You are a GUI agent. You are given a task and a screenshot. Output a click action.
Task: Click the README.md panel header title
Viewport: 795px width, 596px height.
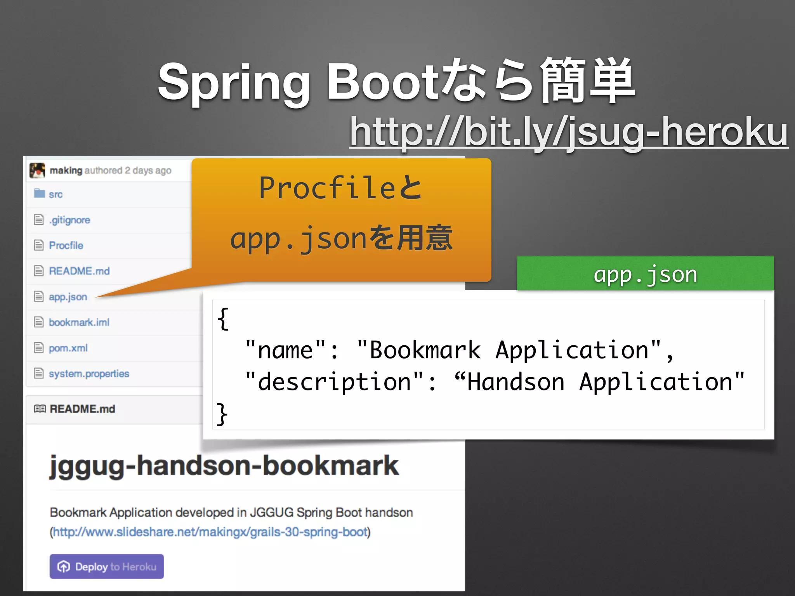point(82,409)
